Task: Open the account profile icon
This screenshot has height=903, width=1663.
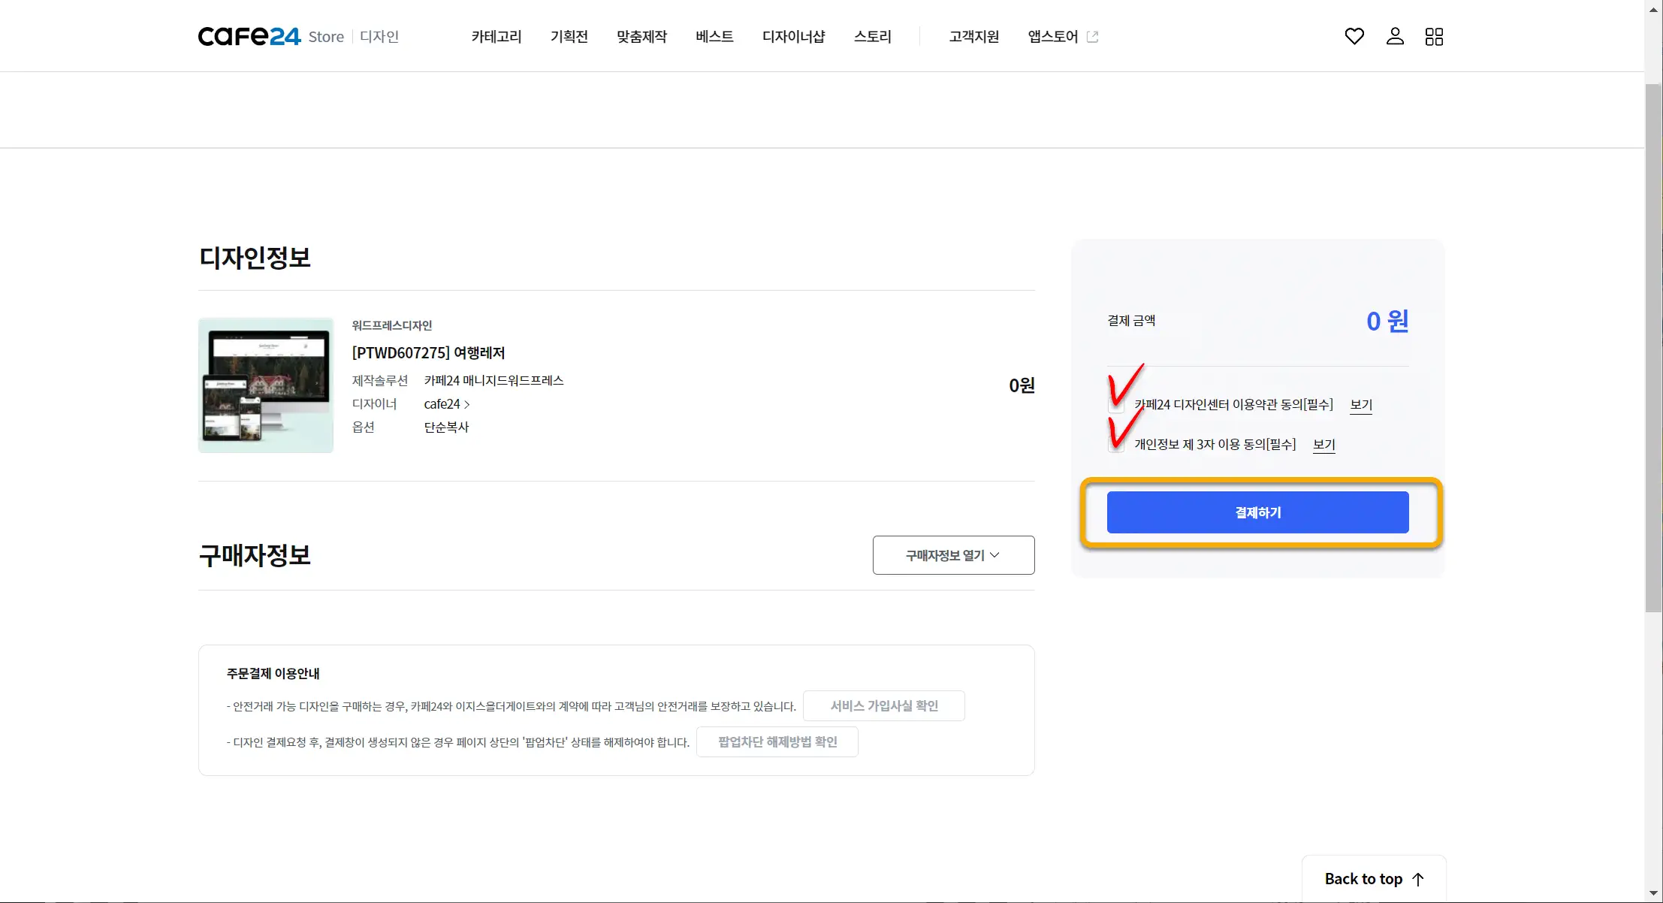Action: [x=1394, y=36]
